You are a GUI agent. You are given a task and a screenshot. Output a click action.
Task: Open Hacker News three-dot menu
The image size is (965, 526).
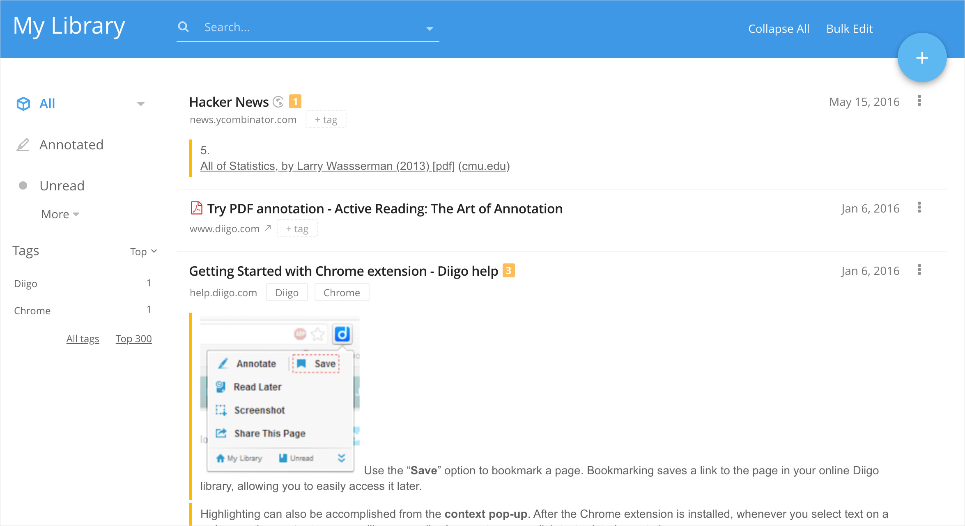[x=919, y=101]
